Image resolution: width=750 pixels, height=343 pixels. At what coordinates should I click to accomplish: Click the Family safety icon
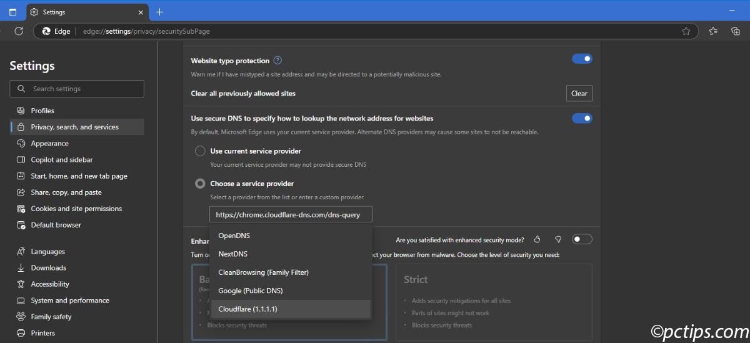[21, 317]
